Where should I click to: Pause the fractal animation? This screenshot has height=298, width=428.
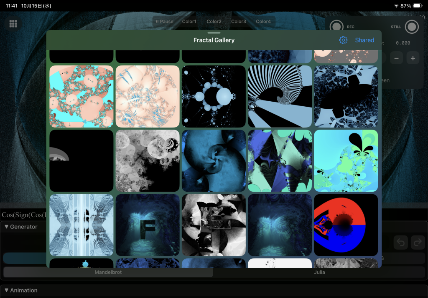[x=164, y=22]
